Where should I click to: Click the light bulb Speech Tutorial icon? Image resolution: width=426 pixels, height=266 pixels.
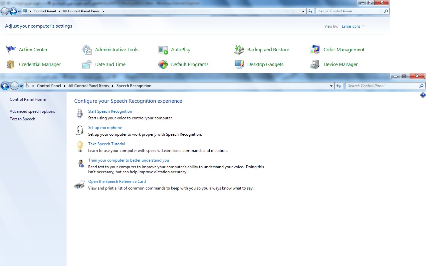80,147
